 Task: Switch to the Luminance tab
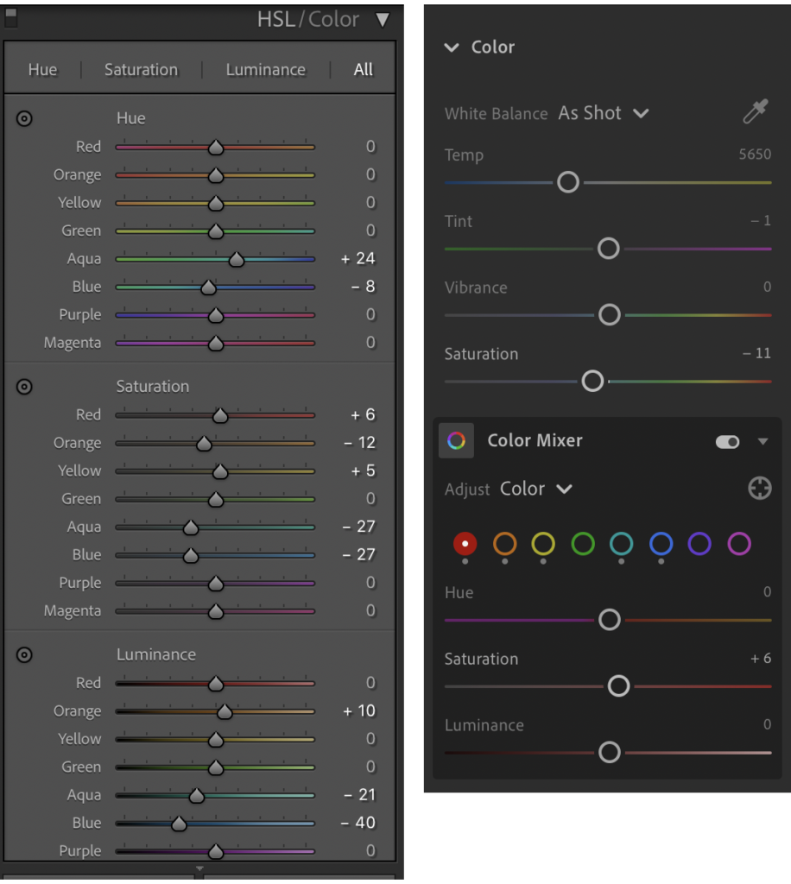click(266, 70)
